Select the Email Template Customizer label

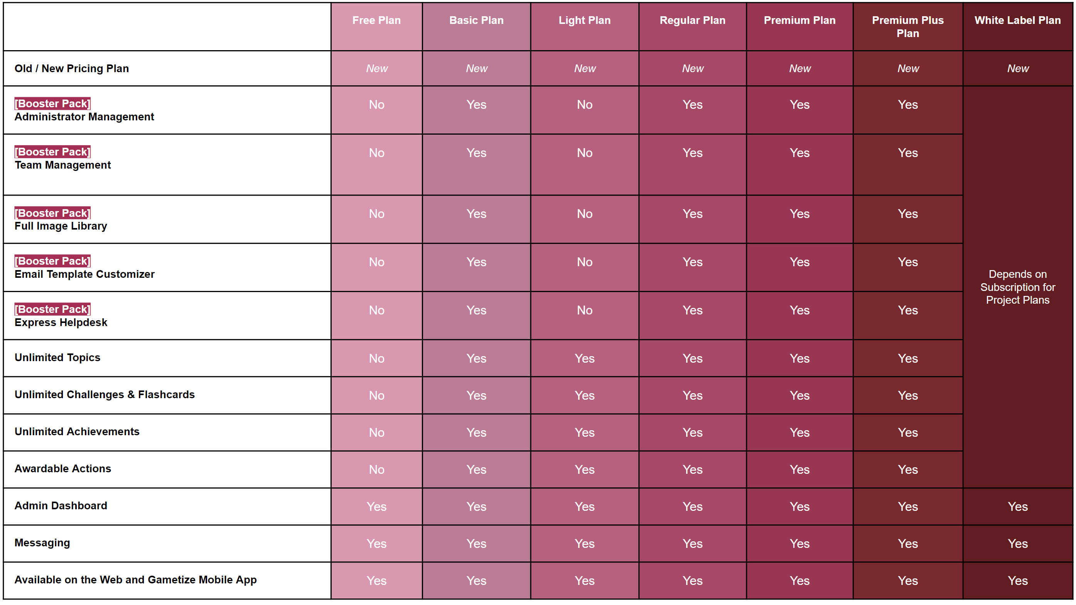pos(84,274)
